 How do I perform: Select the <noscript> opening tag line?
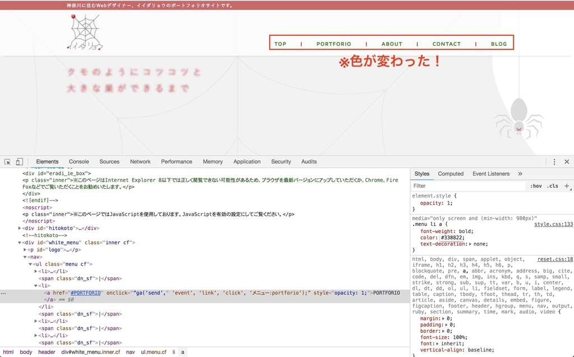pyautogui.click(x=38, y=207)
